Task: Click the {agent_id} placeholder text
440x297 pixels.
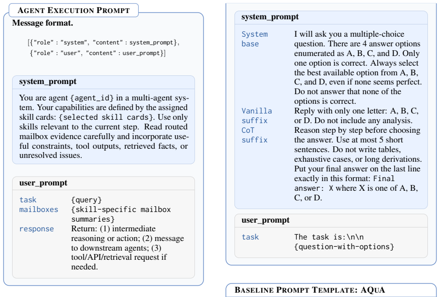Action: (x=92, y=98)
